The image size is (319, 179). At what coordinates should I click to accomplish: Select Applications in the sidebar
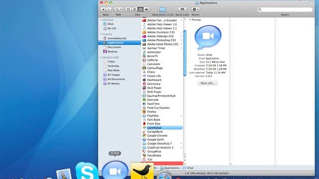pos(120,43)
